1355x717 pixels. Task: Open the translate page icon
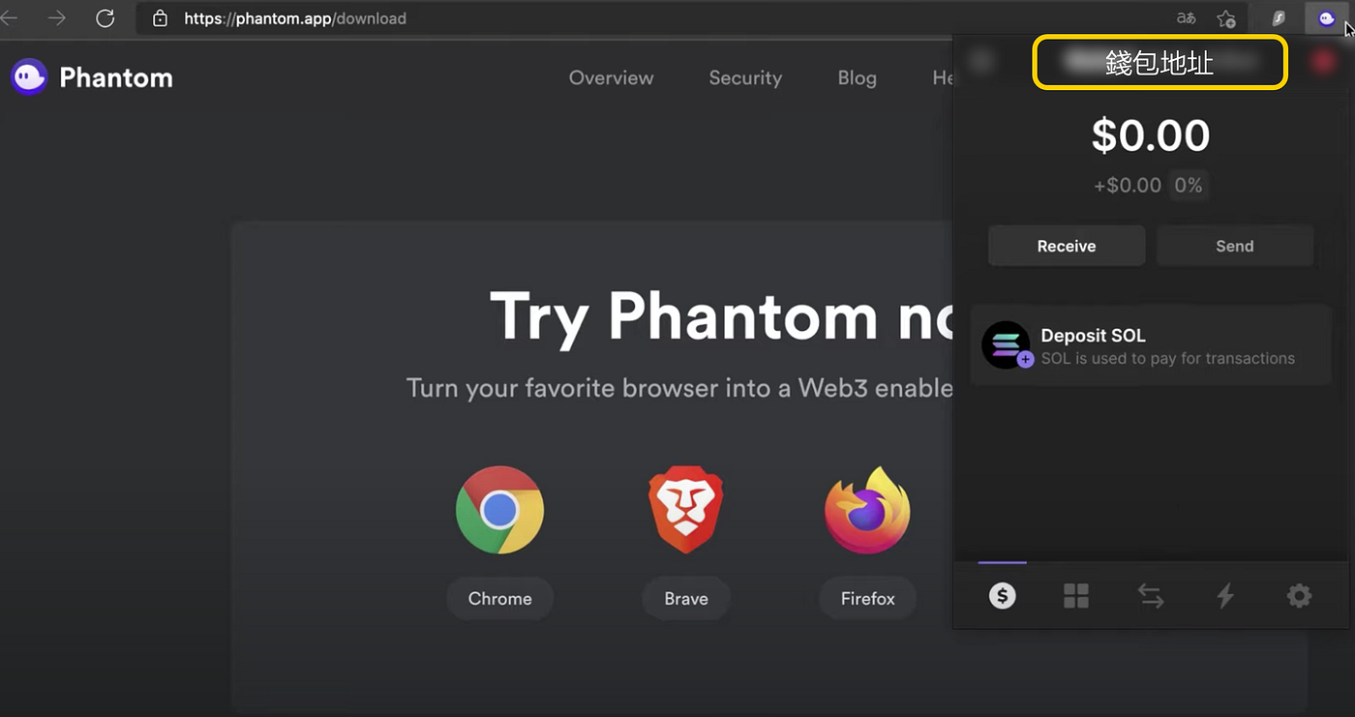coord(1186,18)
